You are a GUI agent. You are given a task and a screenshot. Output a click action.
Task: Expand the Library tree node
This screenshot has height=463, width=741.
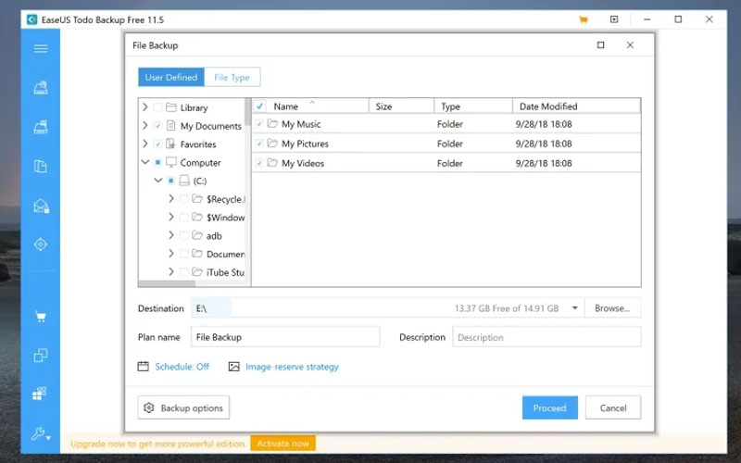coord(145,107)
